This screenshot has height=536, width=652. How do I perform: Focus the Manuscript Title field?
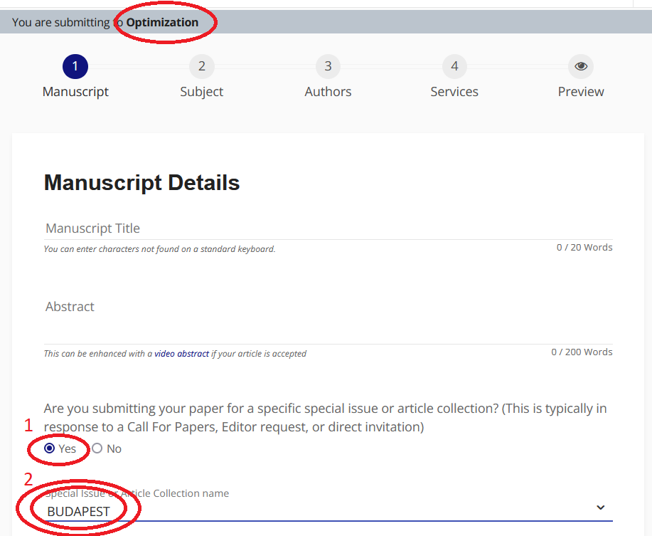tap(327, 228)
